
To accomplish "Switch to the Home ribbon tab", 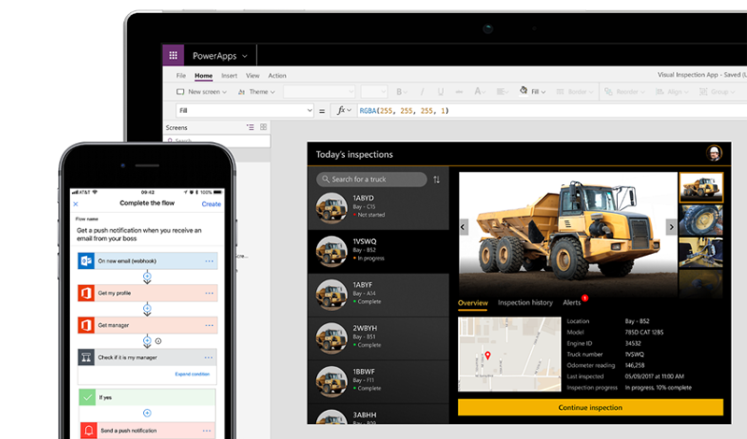I will (204, 76).
